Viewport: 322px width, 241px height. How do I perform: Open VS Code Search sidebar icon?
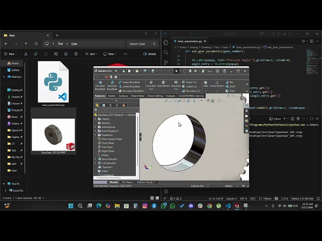pyautogui.click(x=166, y=52)
